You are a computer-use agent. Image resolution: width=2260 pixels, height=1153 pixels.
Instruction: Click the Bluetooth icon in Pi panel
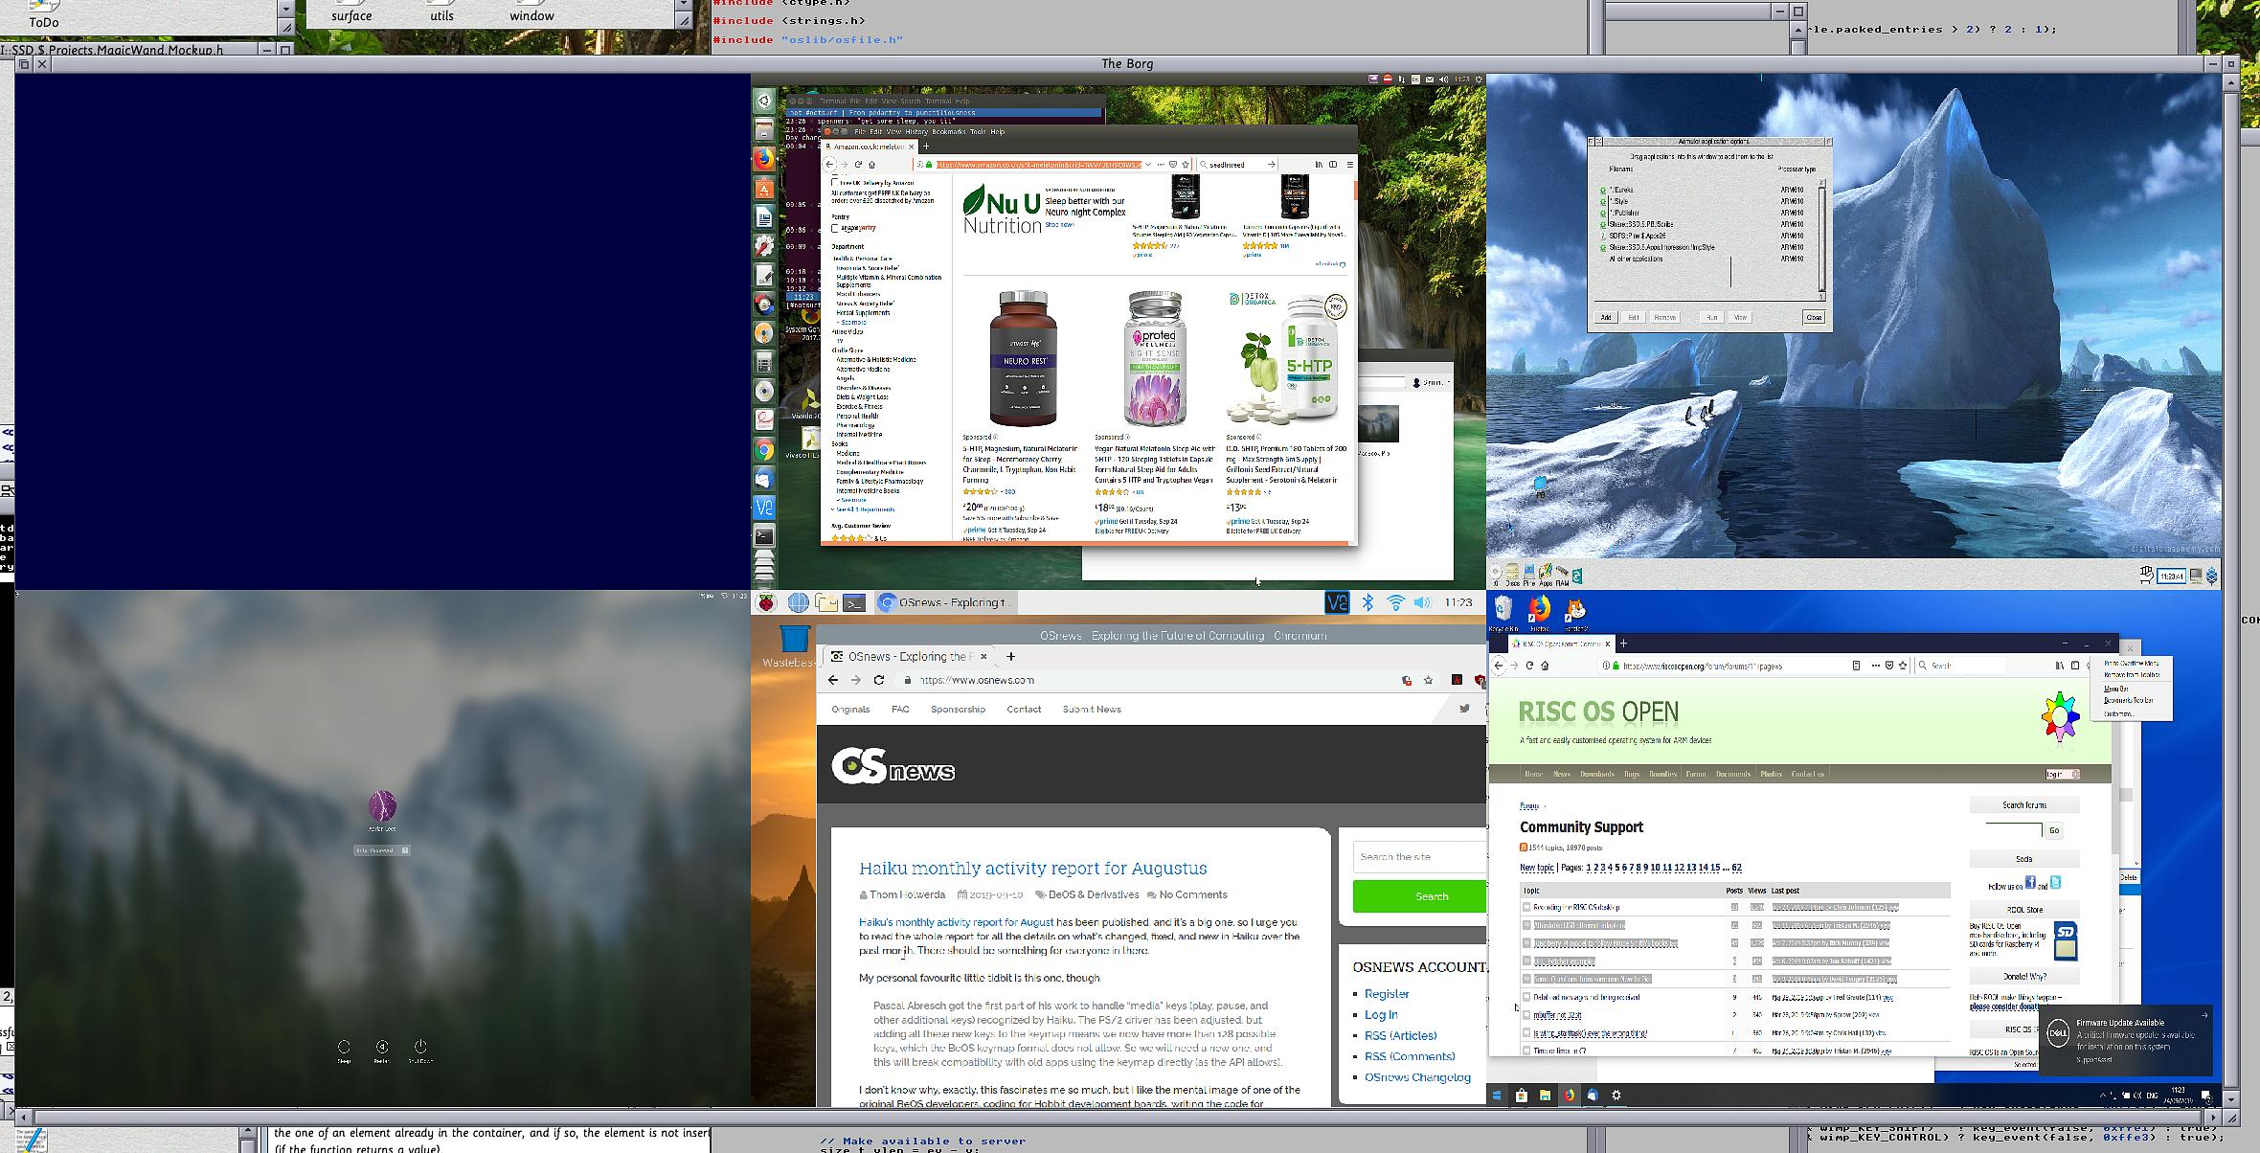pyautogui.click(x=1367, y=602)
